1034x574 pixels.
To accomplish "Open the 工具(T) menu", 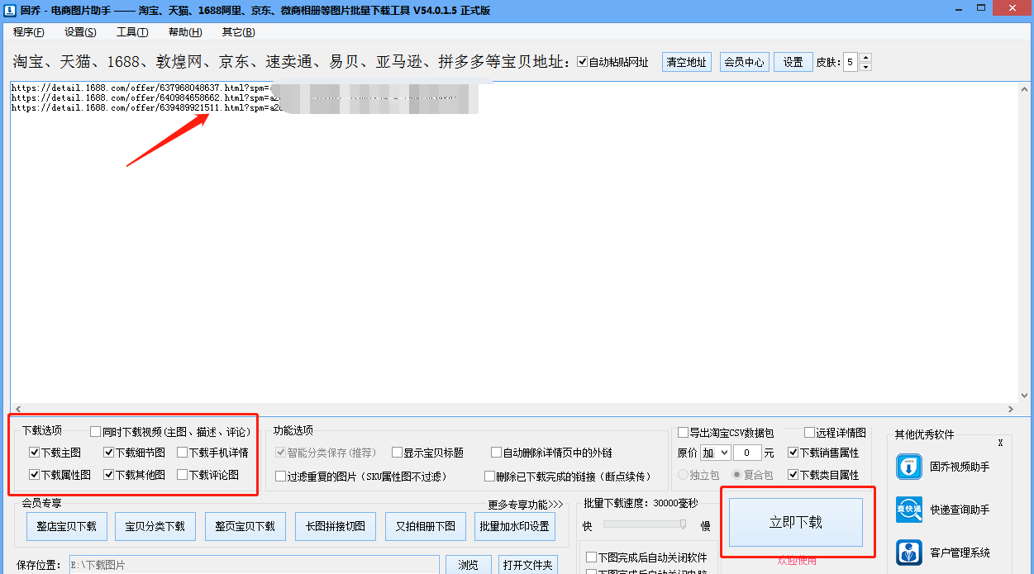I will click(132, 32).
